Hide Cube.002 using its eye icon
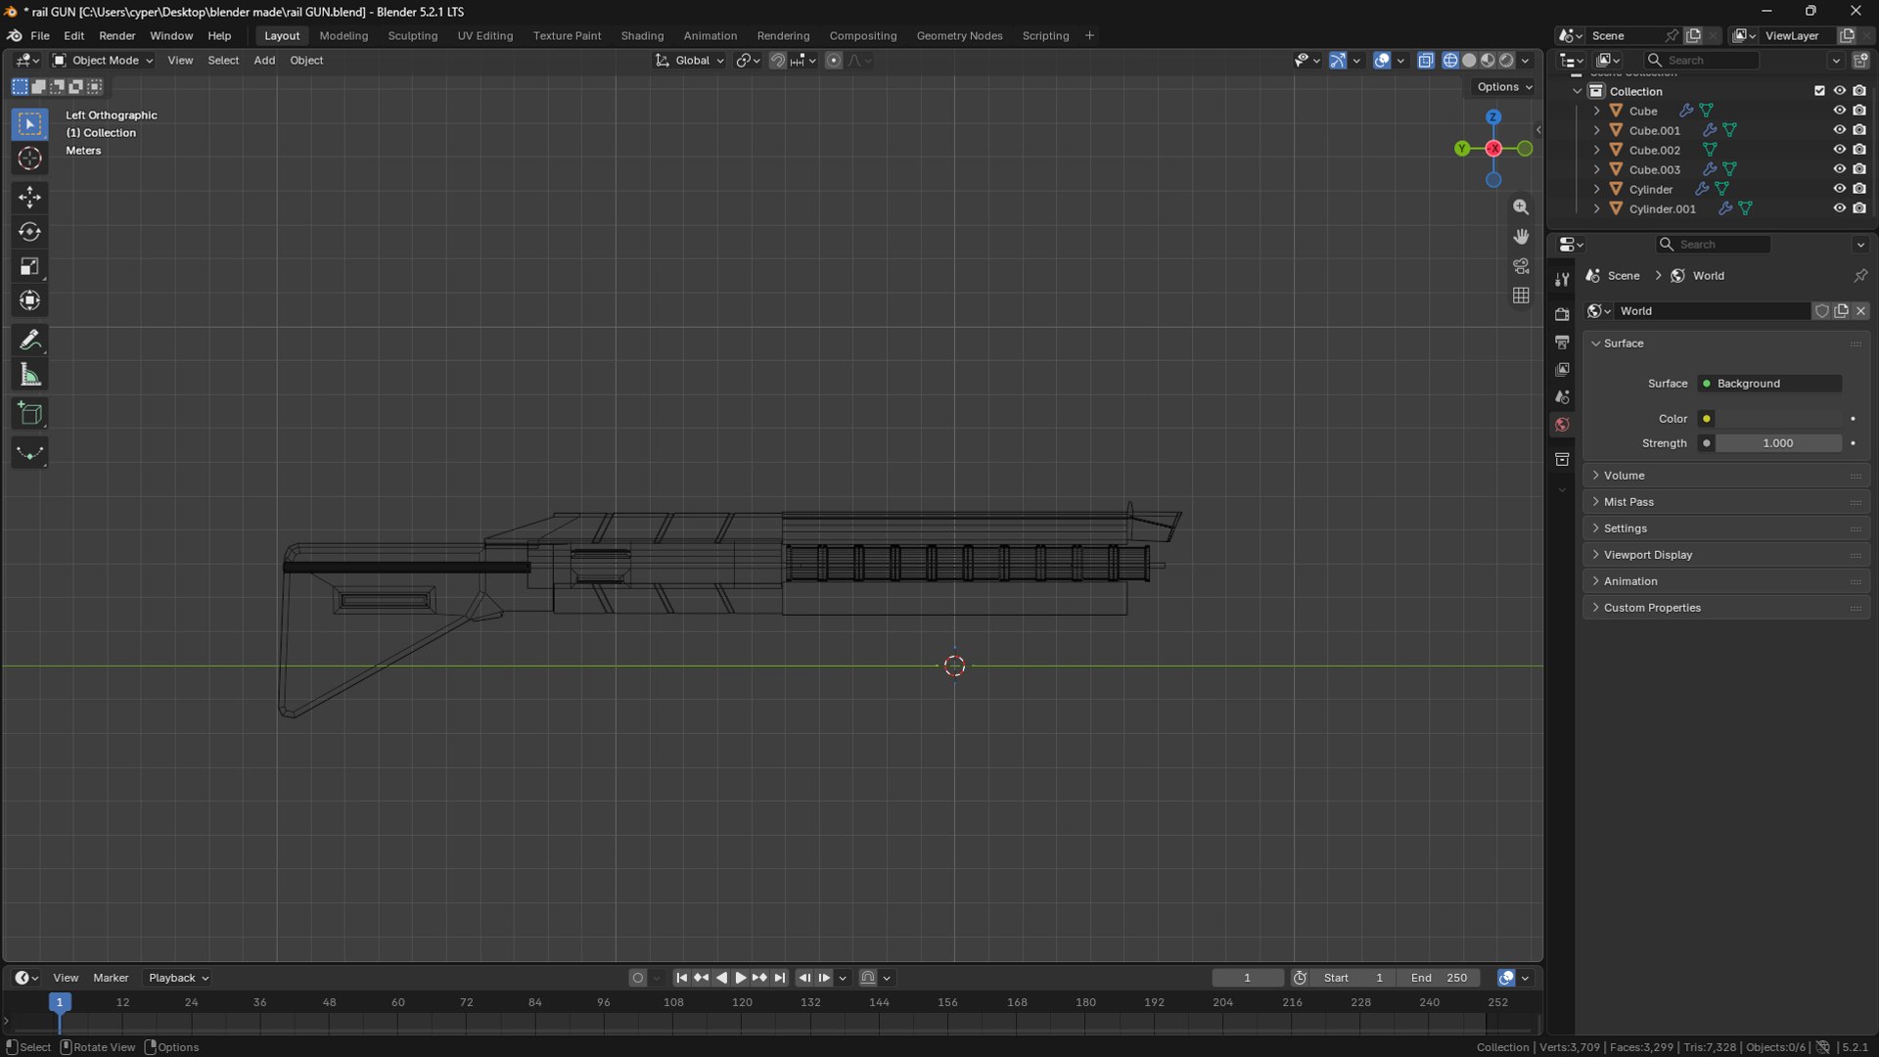 pyautogui.click(x=1839, y=150)
